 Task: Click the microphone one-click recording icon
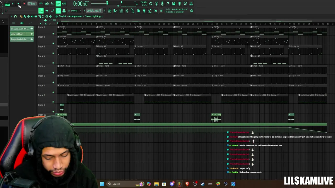[162, 4]
